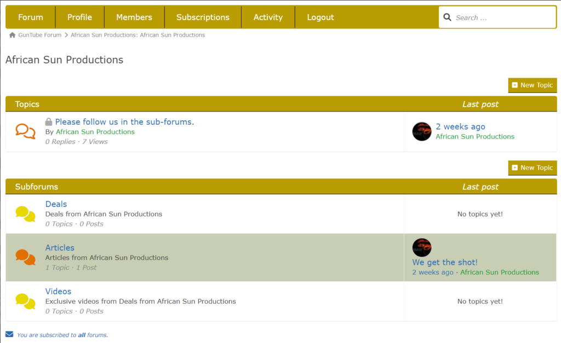
Task: Click the plus icon on the top New Topic button
Action: pos(515,85)
